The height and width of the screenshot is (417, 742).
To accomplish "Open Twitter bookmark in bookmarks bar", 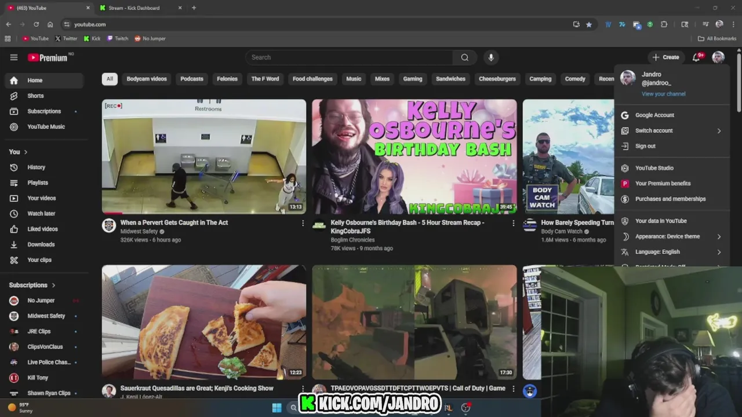I will pos(66,39).
